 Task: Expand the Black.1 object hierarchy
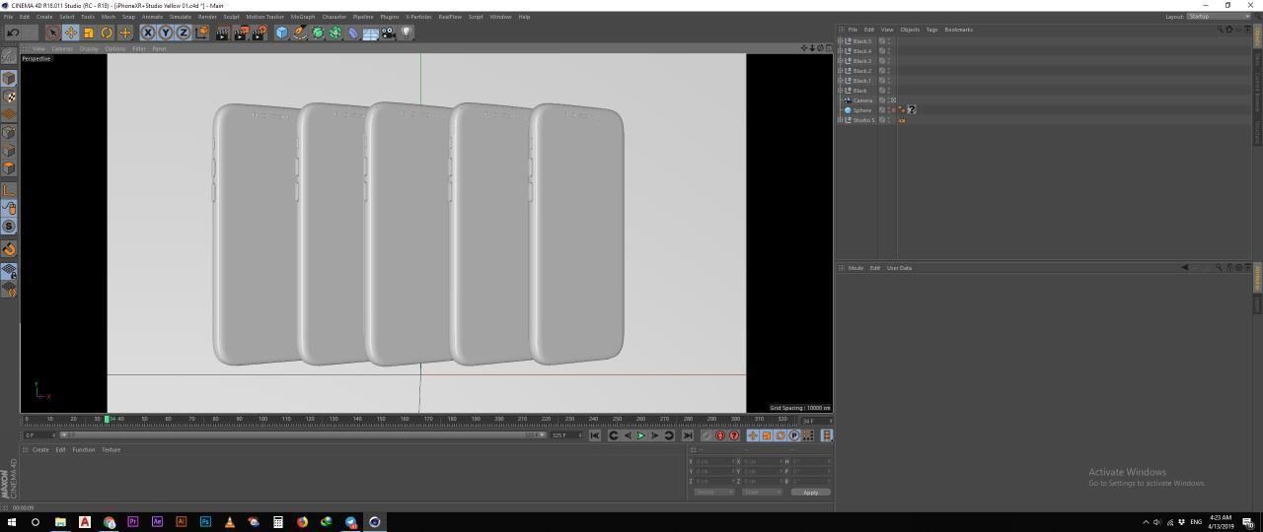pyautogui.click(x=841, y=81)
